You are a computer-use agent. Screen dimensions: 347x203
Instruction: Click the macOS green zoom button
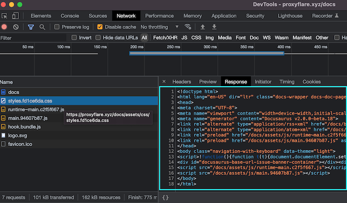pos(20,4)
